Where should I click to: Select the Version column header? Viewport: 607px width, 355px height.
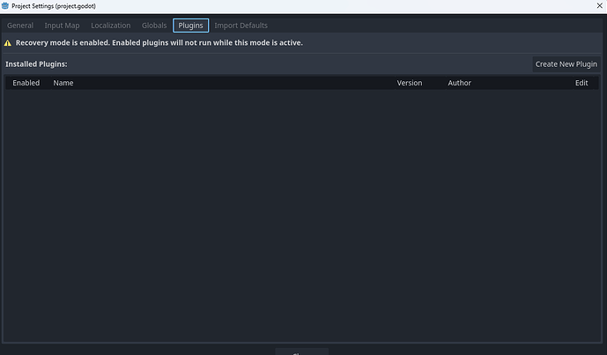(410, 83)
